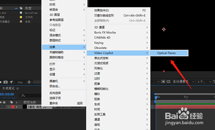Screen dimensions: 215x130
Task: Open the 抠像 effects category
Action: click(x=118, y=84)
